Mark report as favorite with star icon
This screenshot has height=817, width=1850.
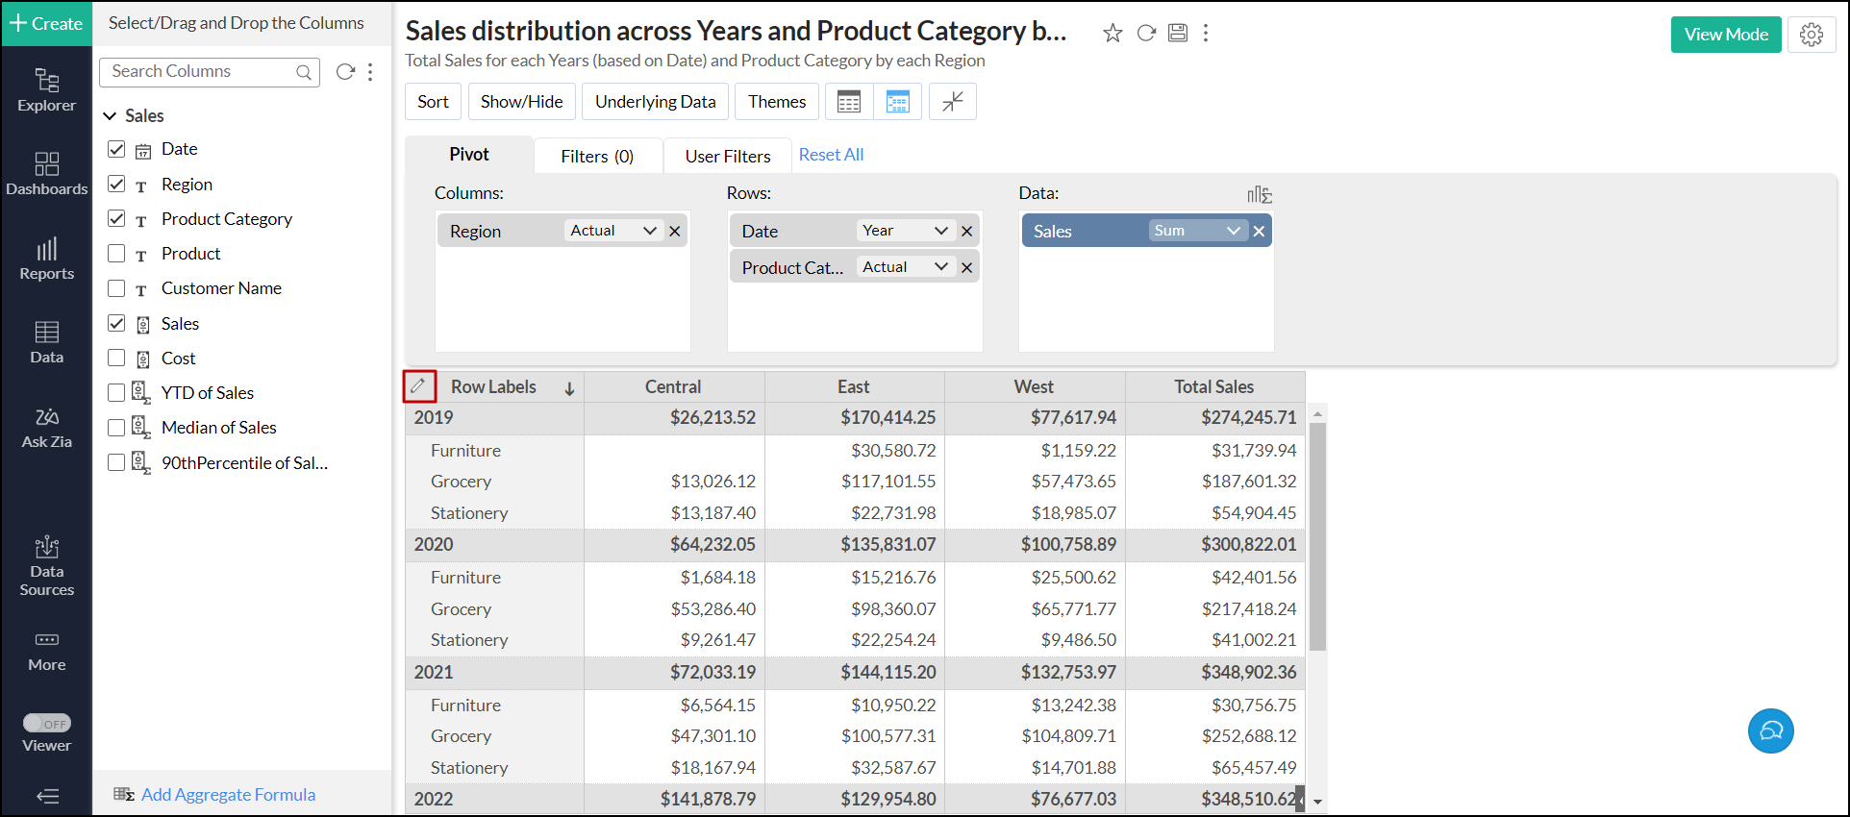[1112, 34]
